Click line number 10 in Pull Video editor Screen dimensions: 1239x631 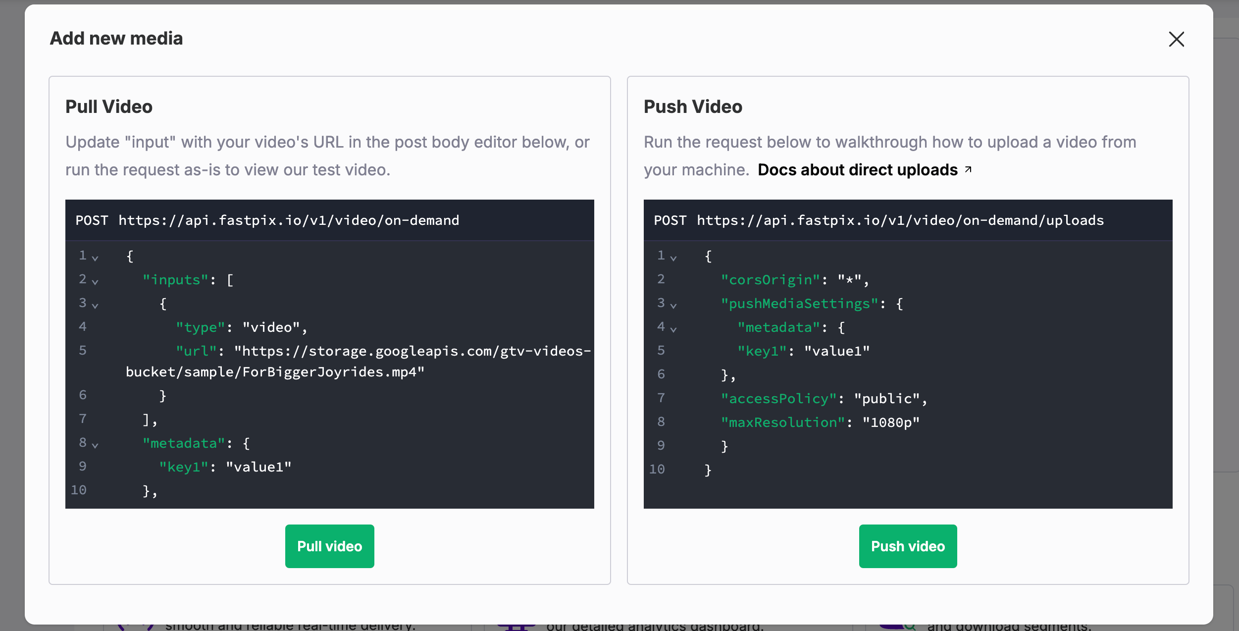tap(79, 490)
